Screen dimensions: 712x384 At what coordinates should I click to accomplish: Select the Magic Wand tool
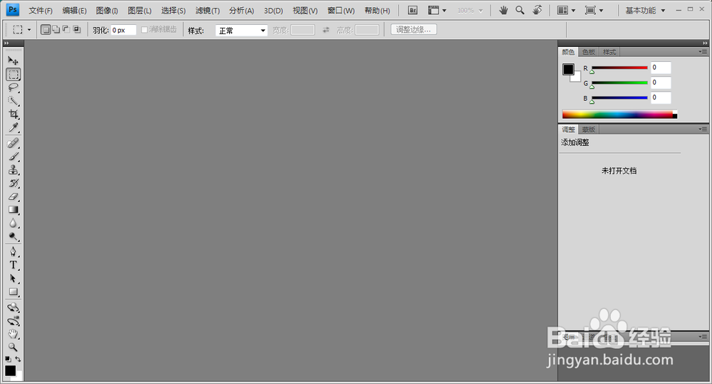13,101
